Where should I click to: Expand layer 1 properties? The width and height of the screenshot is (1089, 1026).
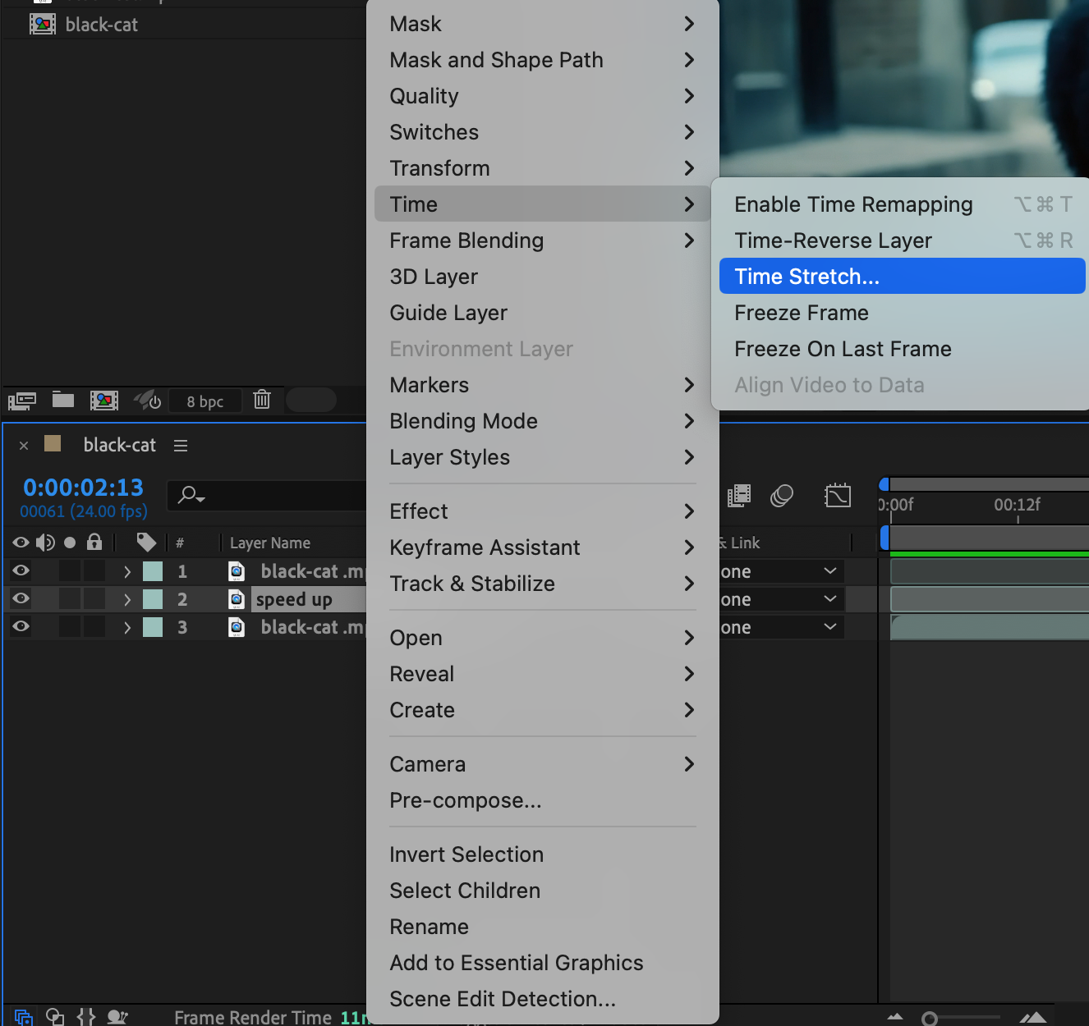[127, 572]
